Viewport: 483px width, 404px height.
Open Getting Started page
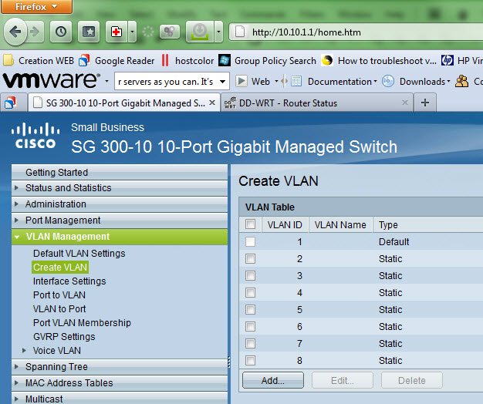(120, 172)
